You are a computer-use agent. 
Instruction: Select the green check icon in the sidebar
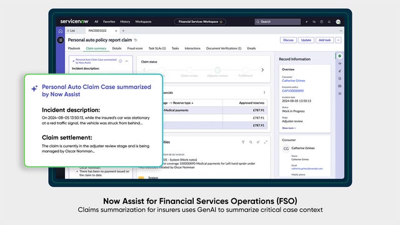coord(339,56)
